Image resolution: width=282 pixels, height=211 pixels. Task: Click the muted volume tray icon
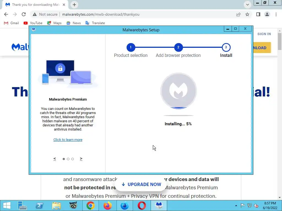click(x=256, y=206)
